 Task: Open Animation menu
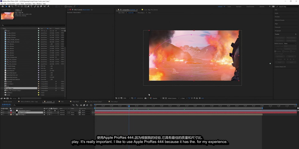[x=28, y=4]
